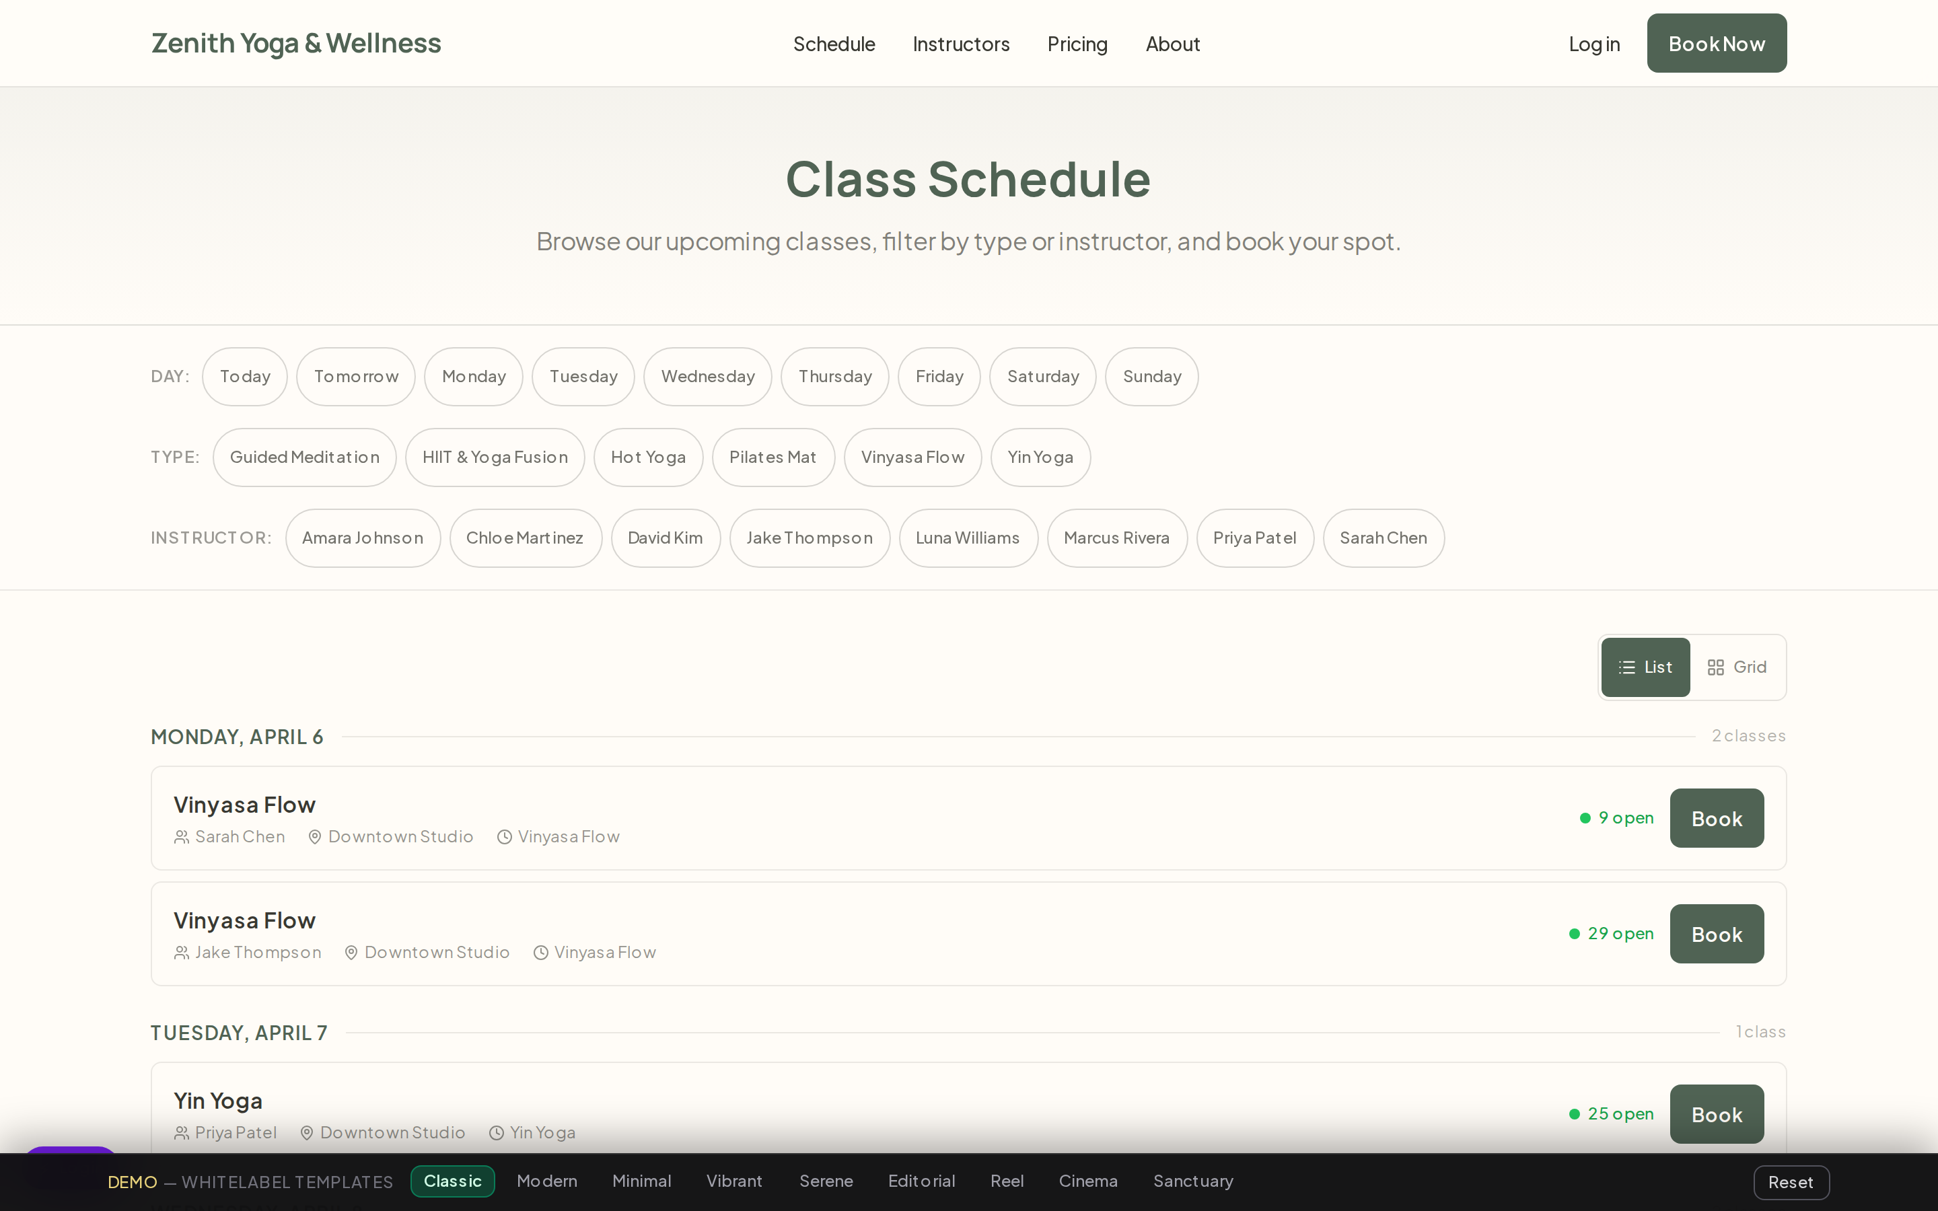Screen dimensions: 1938x1211
Task: Filter by instructor Priya Patel chip
Action: [x=1255, y=538]
